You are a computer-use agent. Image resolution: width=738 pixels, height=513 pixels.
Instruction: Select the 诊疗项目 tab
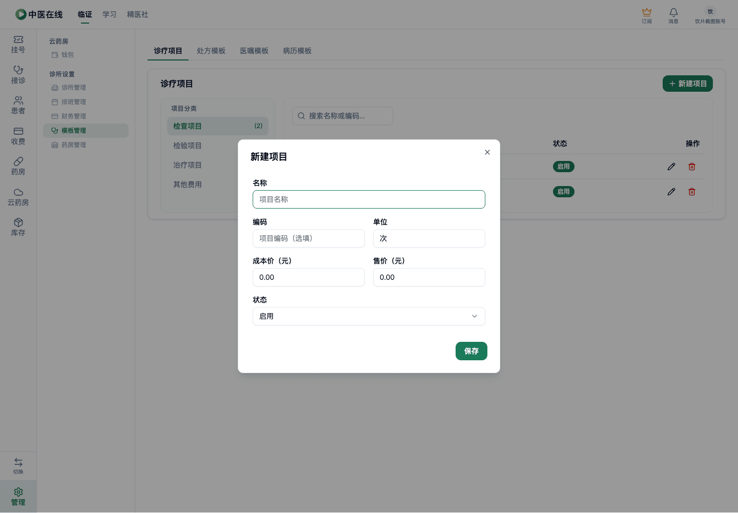(x=168, y=51)
